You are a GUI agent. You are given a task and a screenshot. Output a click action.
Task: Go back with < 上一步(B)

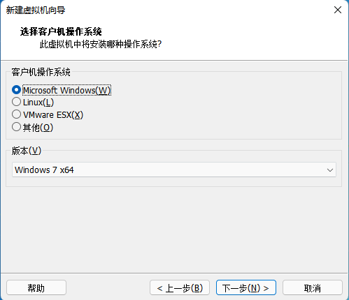click(x=180, y=288)
